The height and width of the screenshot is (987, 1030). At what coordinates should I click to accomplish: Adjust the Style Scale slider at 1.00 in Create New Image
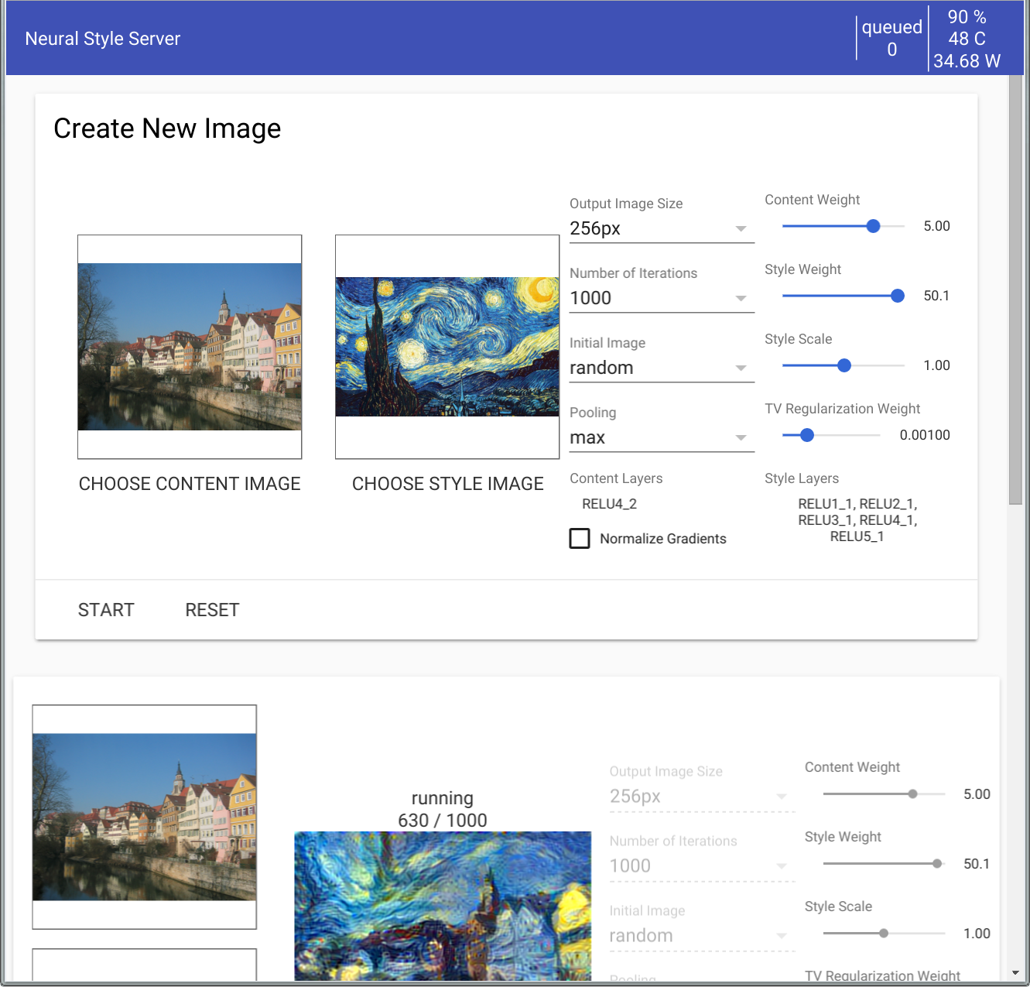[844, 365]
